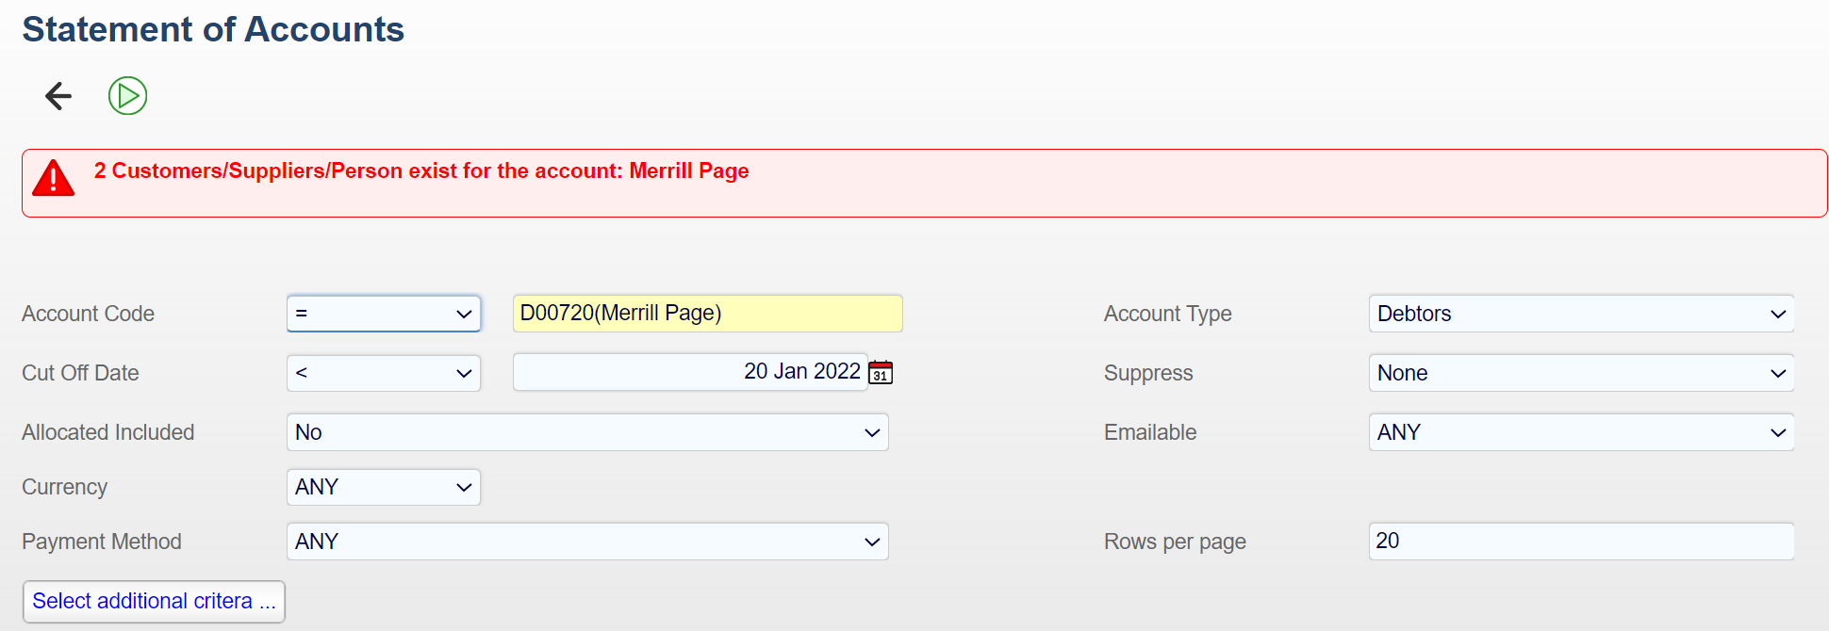This screenshot has height=631, width=1829.
Task: Expand the Allocated Included dropdown
Action: click(586, 432)
